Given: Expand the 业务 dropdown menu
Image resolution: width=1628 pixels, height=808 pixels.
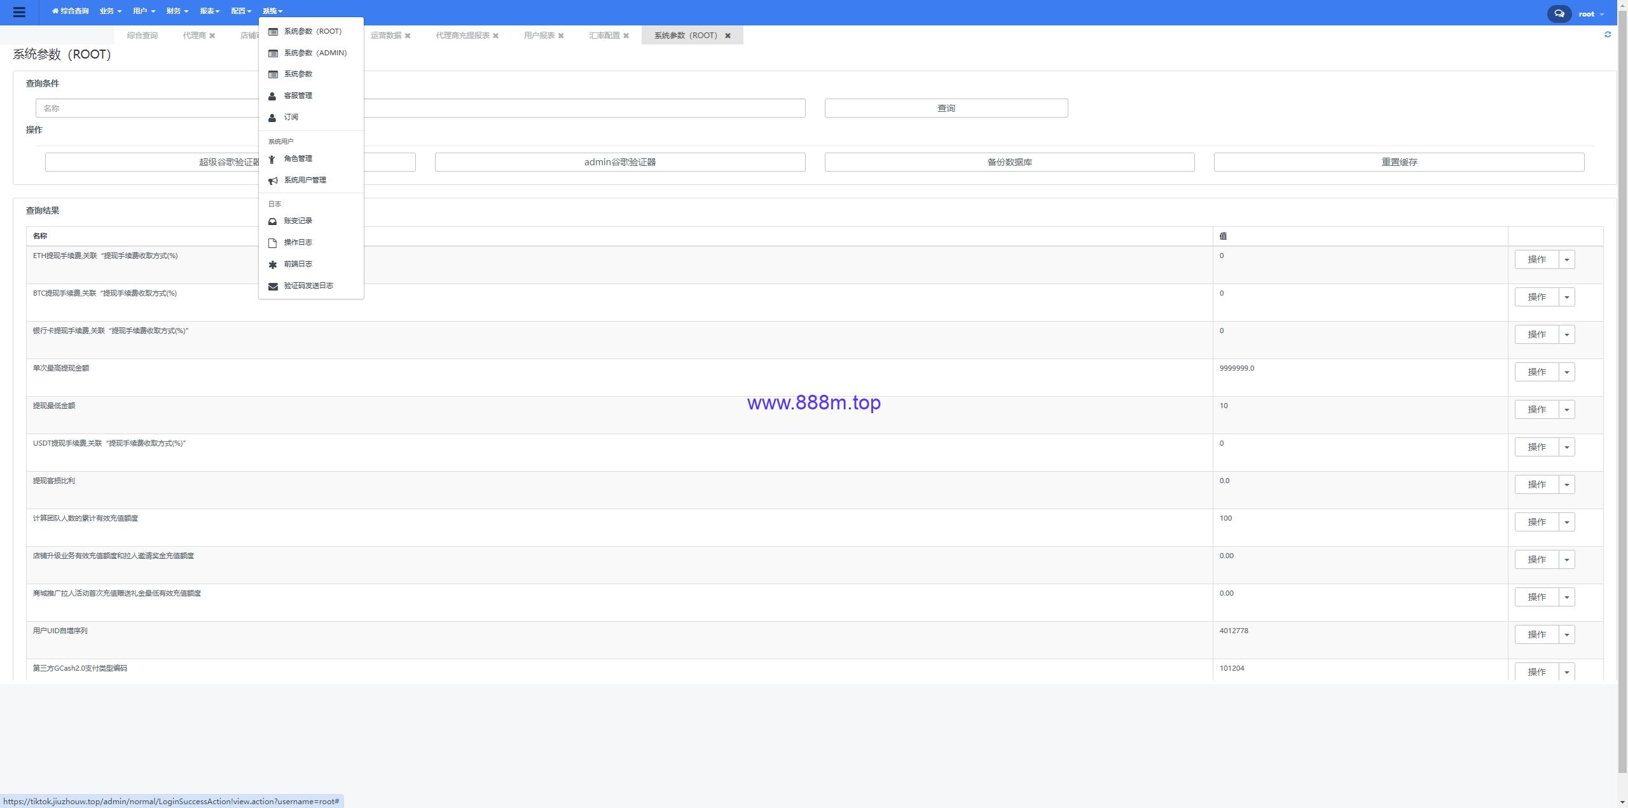Looking at the screenshot, I should coord(111,11).
